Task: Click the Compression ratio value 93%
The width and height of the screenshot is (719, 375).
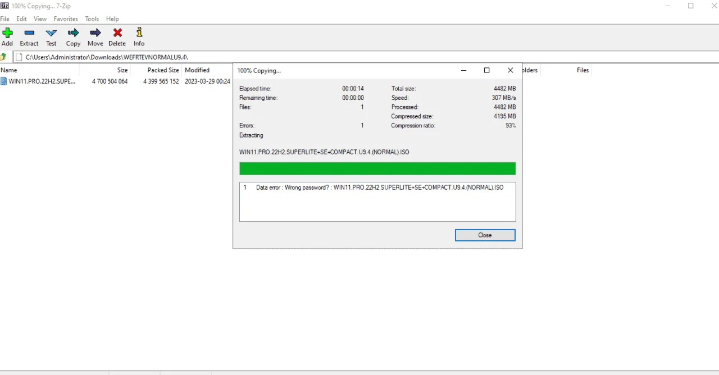Action: (511, 126)
